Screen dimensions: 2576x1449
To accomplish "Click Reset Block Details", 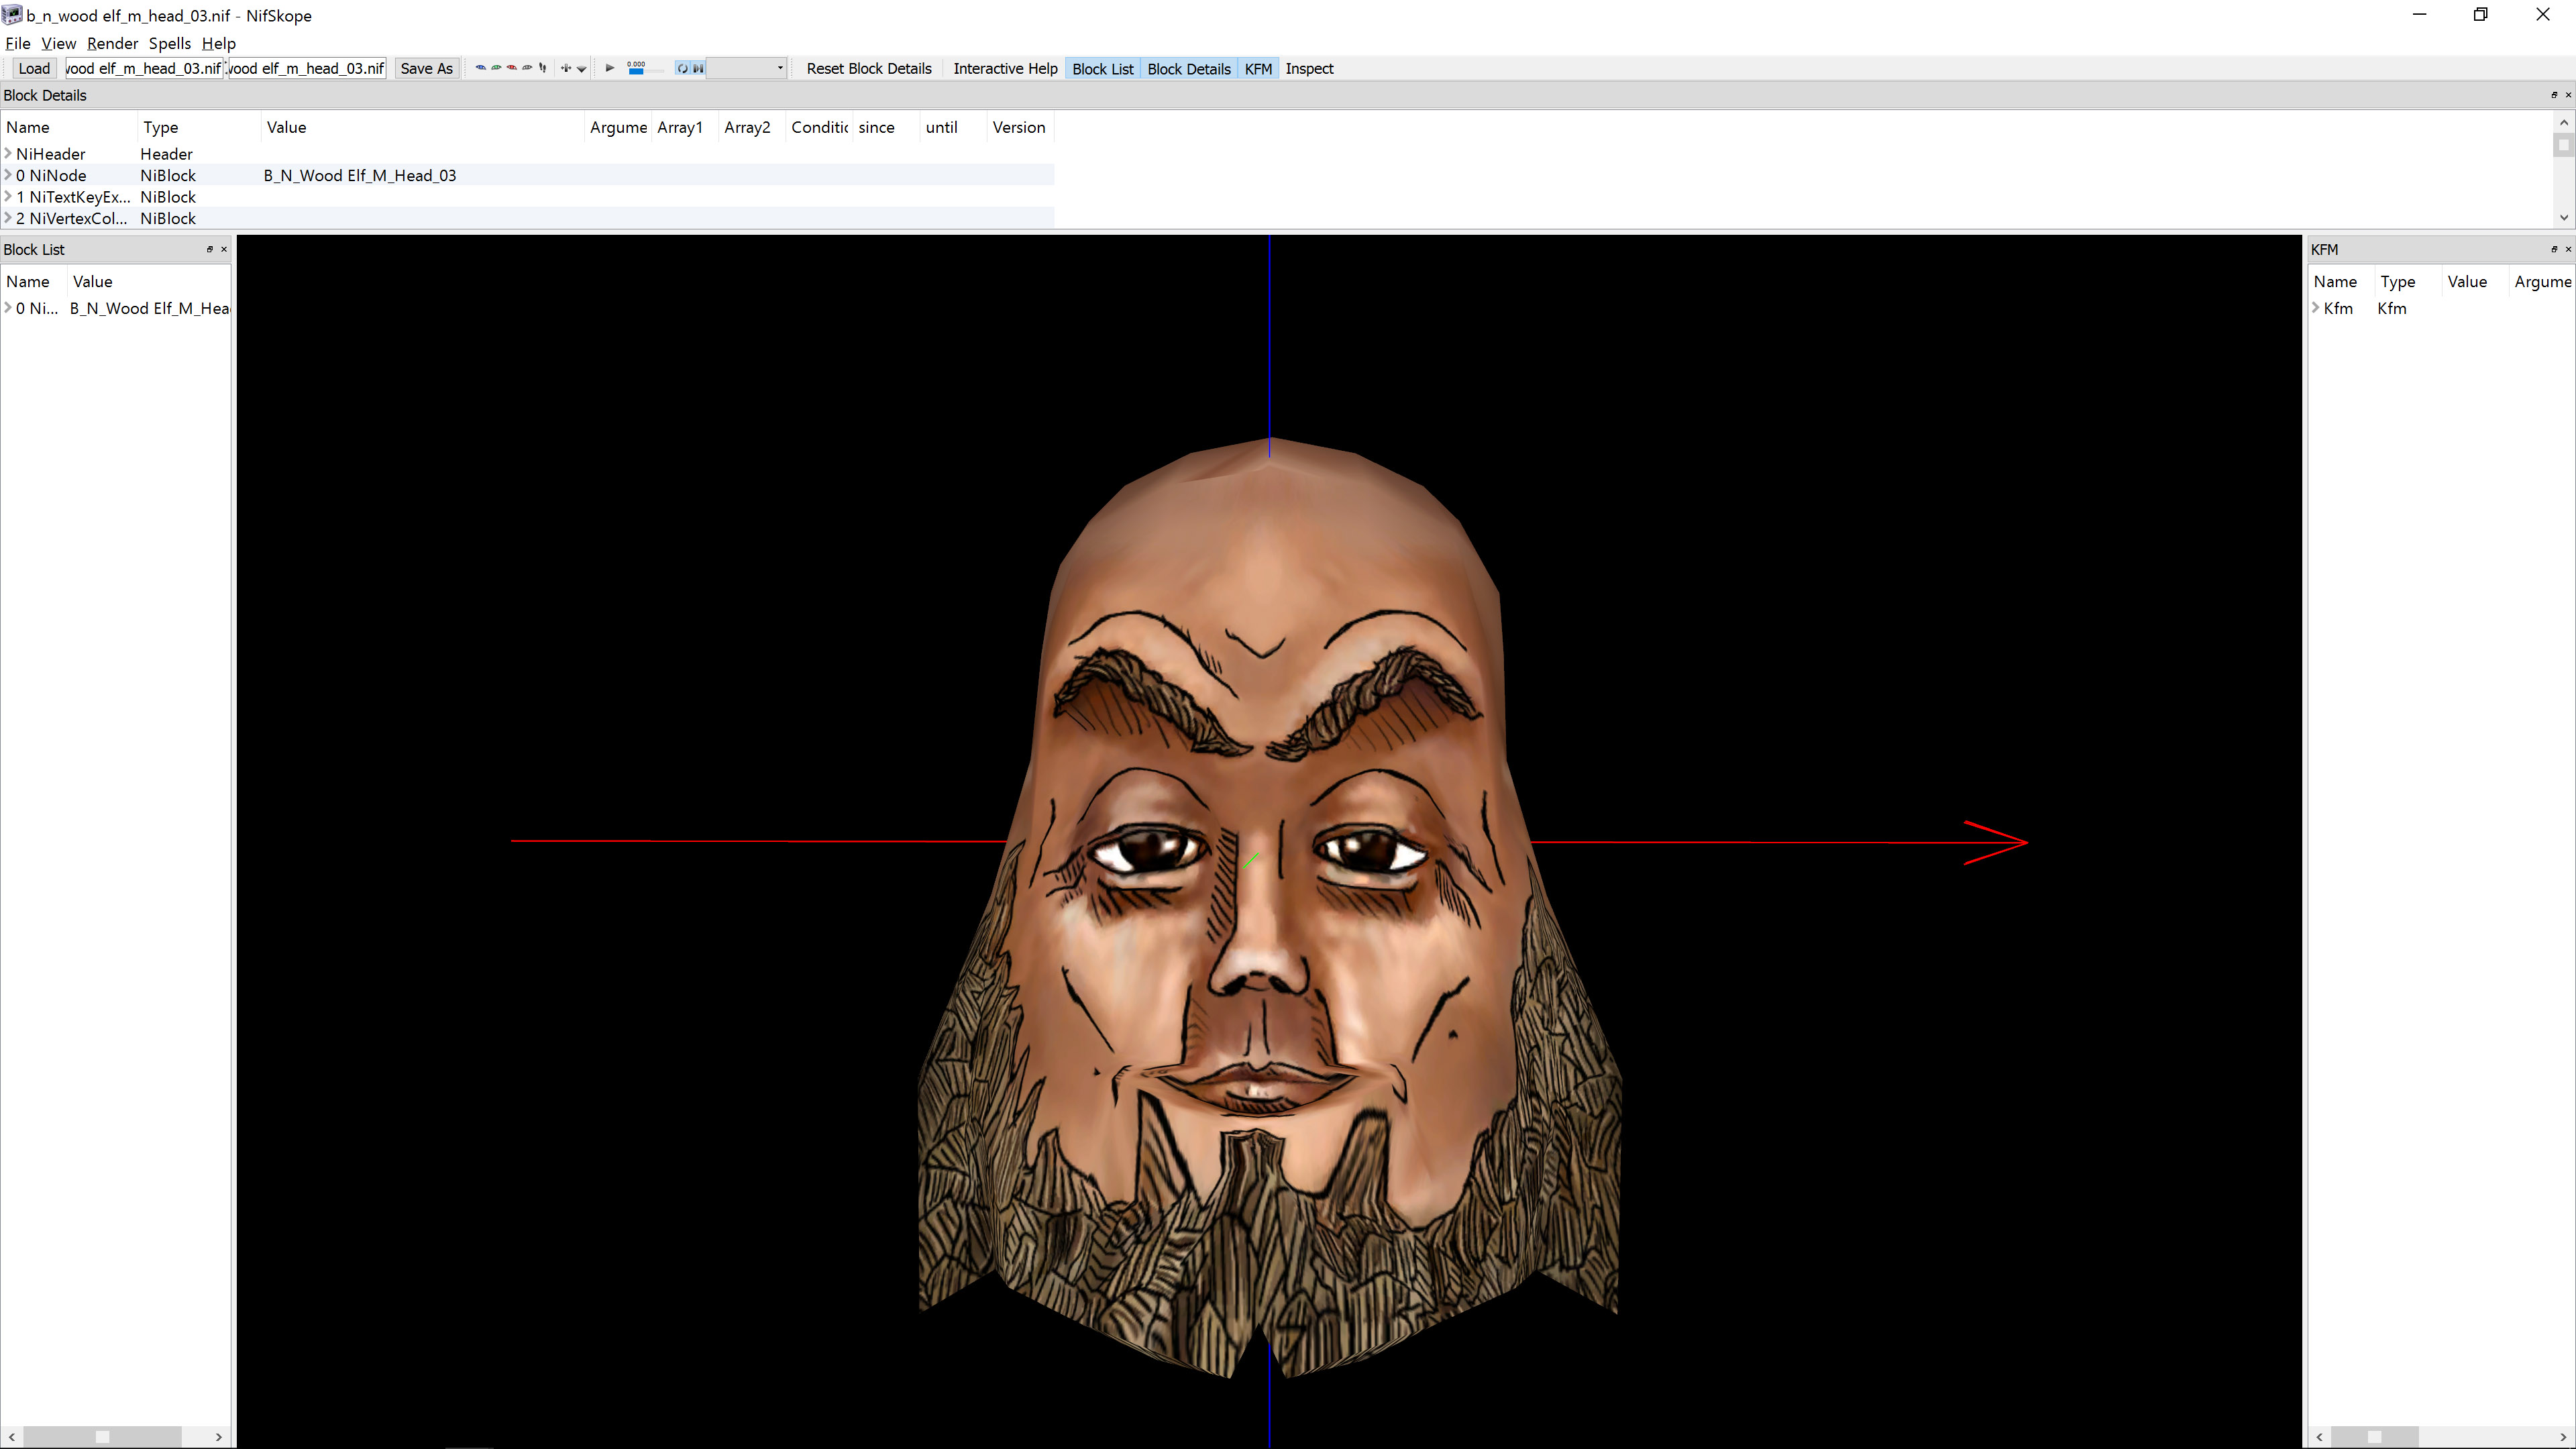I will click(868, 69).
